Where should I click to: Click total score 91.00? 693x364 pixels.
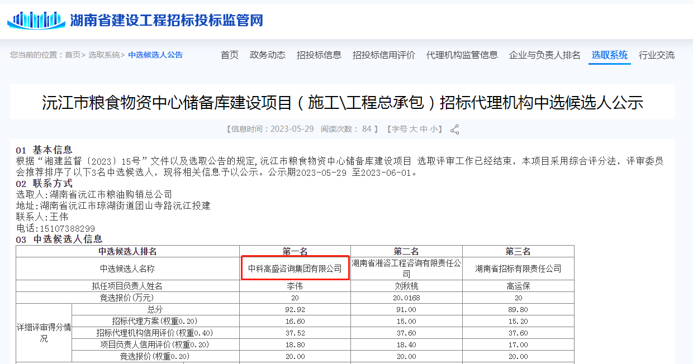pyautogui.click(x=406, y=309)
